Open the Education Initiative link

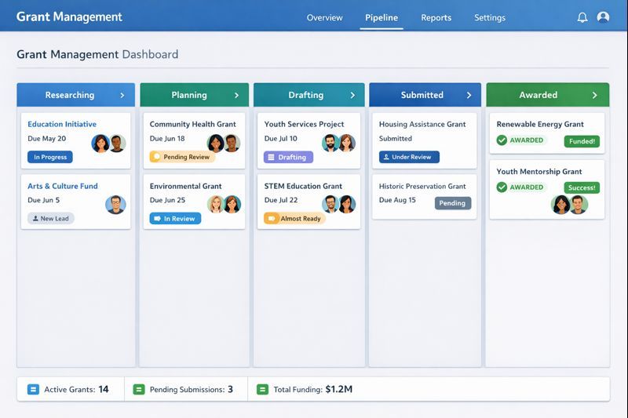62,124
